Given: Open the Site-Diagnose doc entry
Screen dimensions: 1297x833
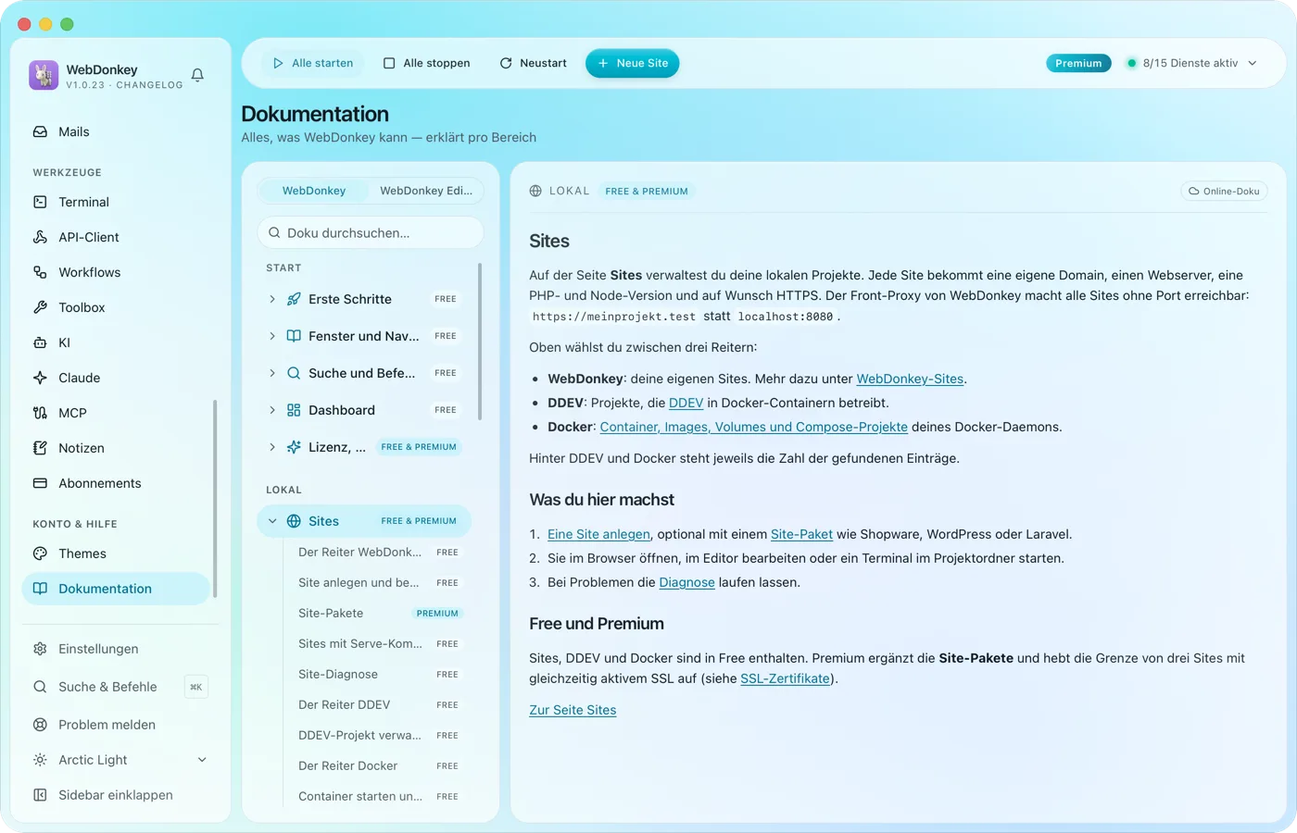Looking at the screenshot, I should 378,674.
